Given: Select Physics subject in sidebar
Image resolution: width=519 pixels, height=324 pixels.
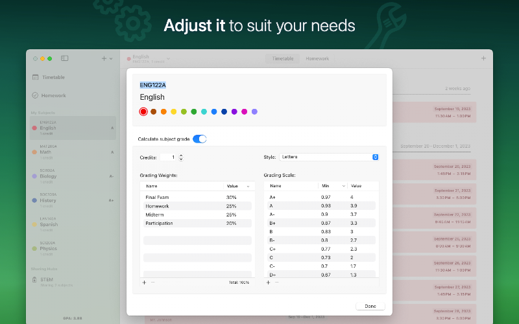Looking at the screenshot, I should pos(73,249).
